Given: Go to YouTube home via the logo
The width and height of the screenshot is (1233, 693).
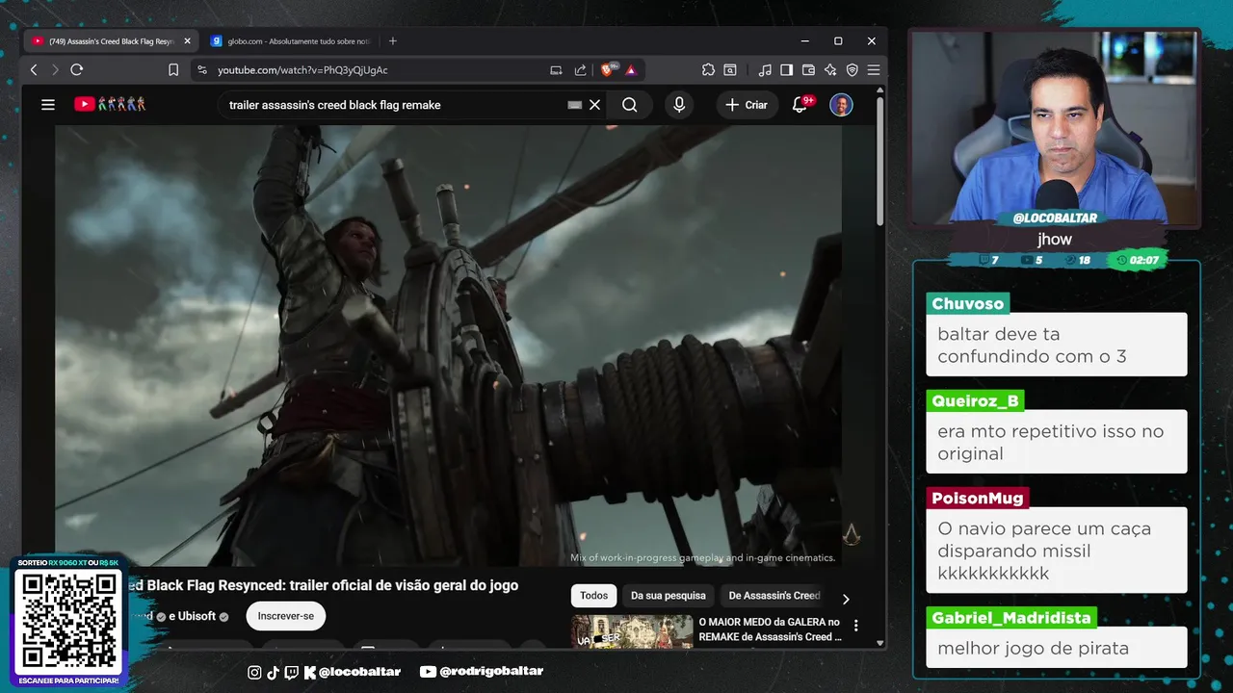Looking at the screenshot, I should click(x=109, y=104).
